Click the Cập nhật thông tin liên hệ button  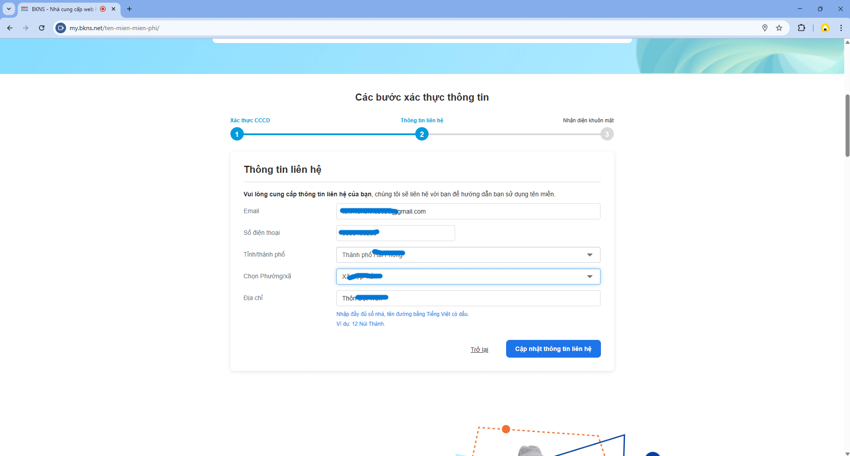pyautogui.click(x=553, y=349)
